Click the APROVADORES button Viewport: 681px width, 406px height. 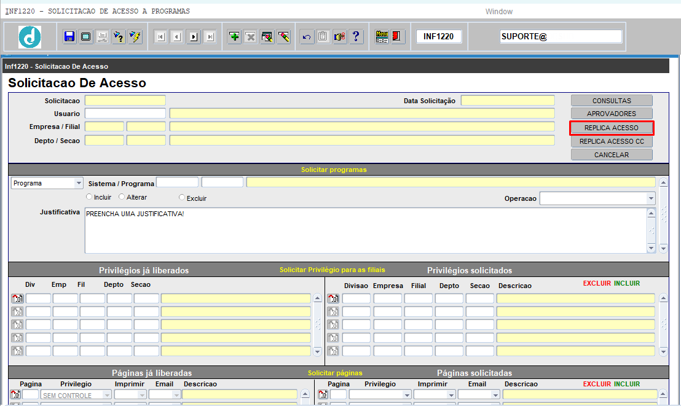tap(612, 114)
